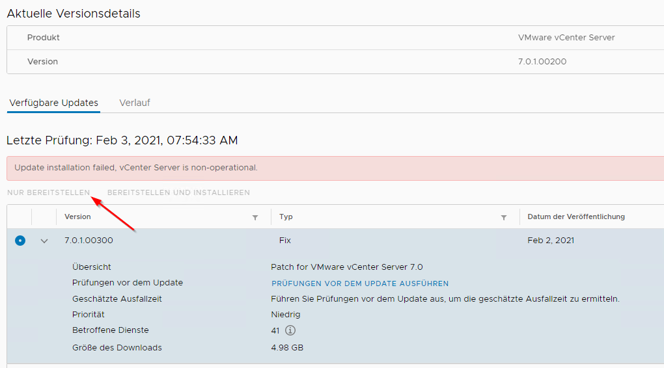
Task: Click the Niedrig priority value
Action: click(285, 315)
